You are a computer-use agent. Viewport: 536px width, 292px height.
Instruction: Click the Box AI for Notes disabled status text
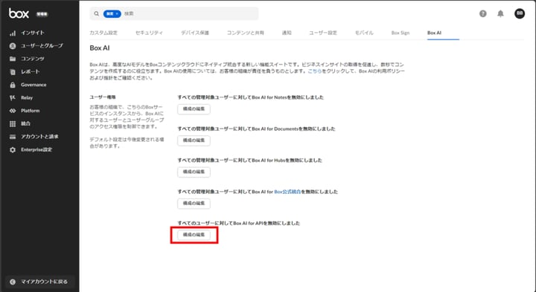(251, 97)
